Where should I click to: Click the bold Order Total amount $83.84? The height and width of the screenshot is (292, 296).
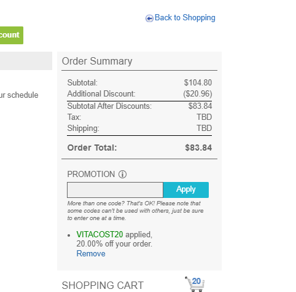(x=198, y=148)
